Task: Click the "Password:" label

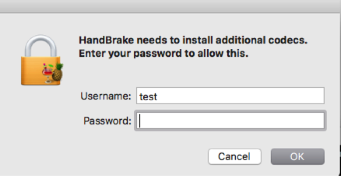Action: pyautogui.click(x=108, y=121)
